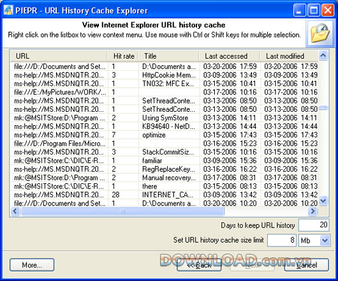Maximize the PIEPR window
338x281 pixels.
tap(313, 10)
